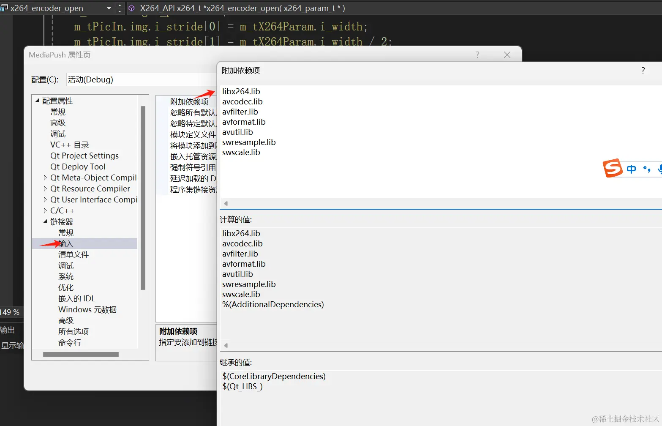Click left scroll arrow under edit box
The image size is (662, 426).
point(226,203)
